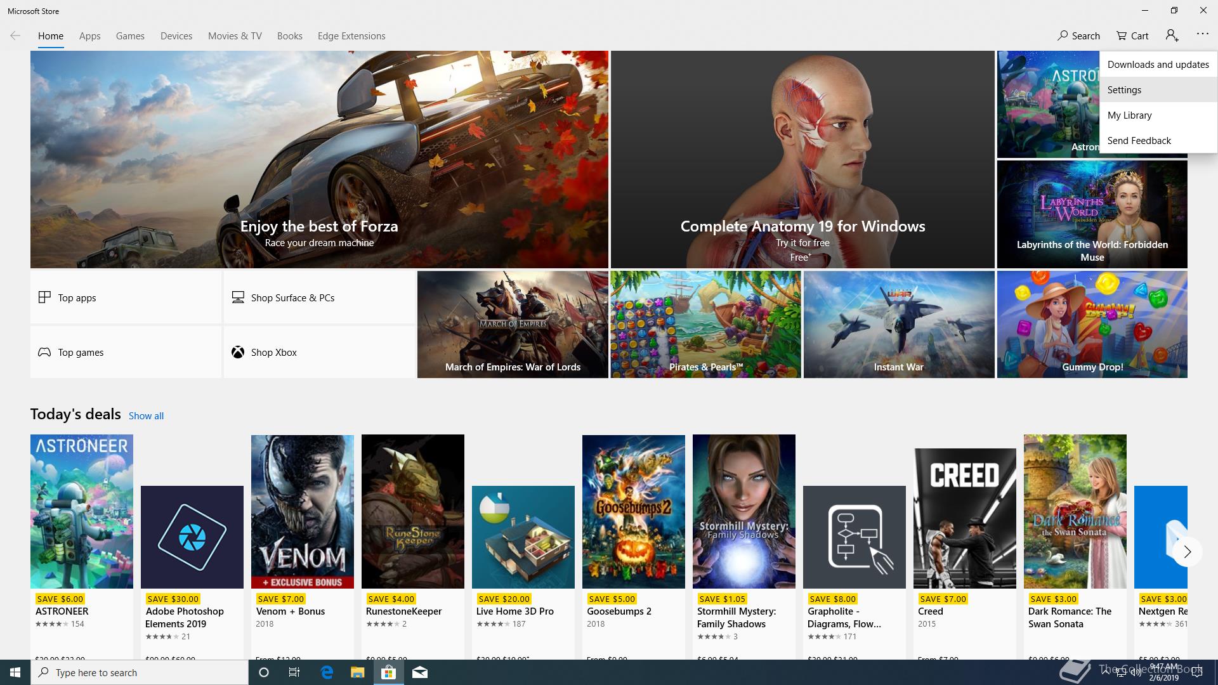The image size is (1218, 685).
Task: Open Stormhill Mystery: Family Shadows deal
Action: pyautogui.click(x=744, y=511)
